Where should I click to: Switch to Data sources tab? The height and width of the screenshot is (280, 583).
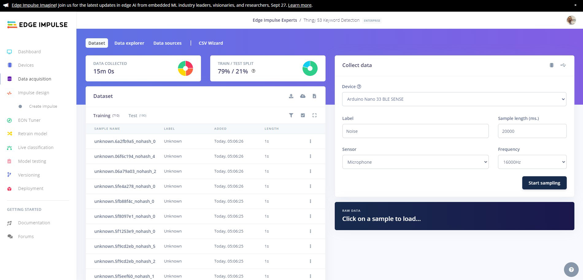(x=167, y=43)
